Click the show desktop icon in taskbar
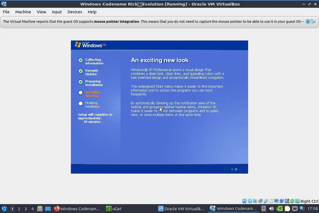The width and height of the screenshot is (319, 213). pos(48,209)
